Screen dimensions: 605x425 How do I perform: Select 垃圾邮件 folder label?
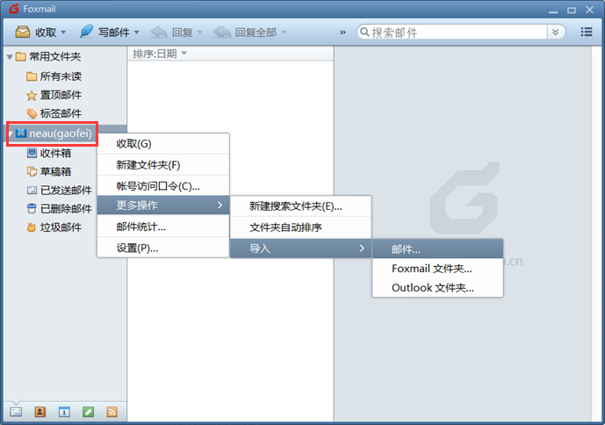pos(61,227)
